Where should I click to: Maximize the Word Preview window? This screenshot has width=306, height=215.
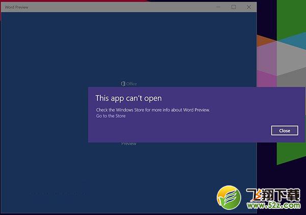click(234, 7)
